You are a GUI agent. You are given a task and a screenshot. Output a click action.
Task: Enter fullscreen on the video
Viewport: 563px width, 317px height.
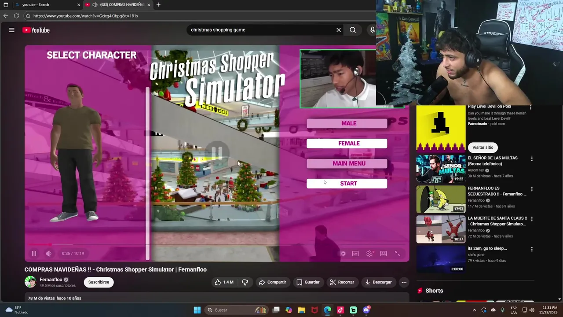pos(398,254)
